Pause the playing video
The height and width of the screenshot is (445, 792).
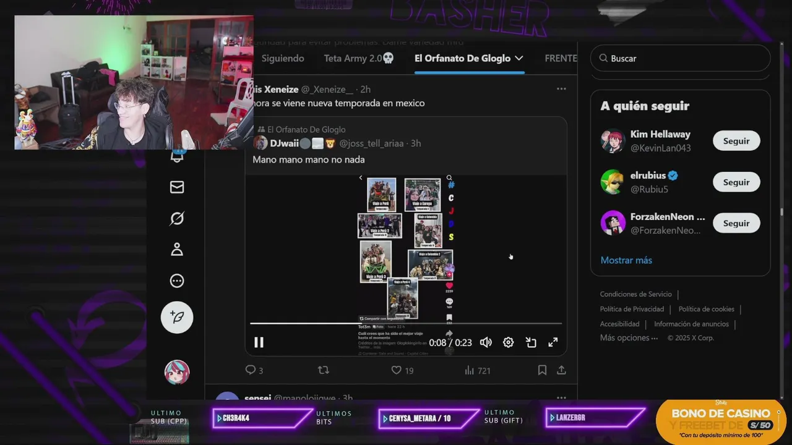click(x=259, y=342)
